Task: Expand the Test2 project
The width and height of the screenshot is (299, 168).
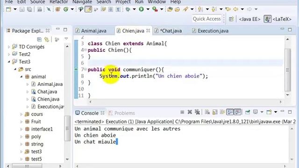Action: point(9,54)
